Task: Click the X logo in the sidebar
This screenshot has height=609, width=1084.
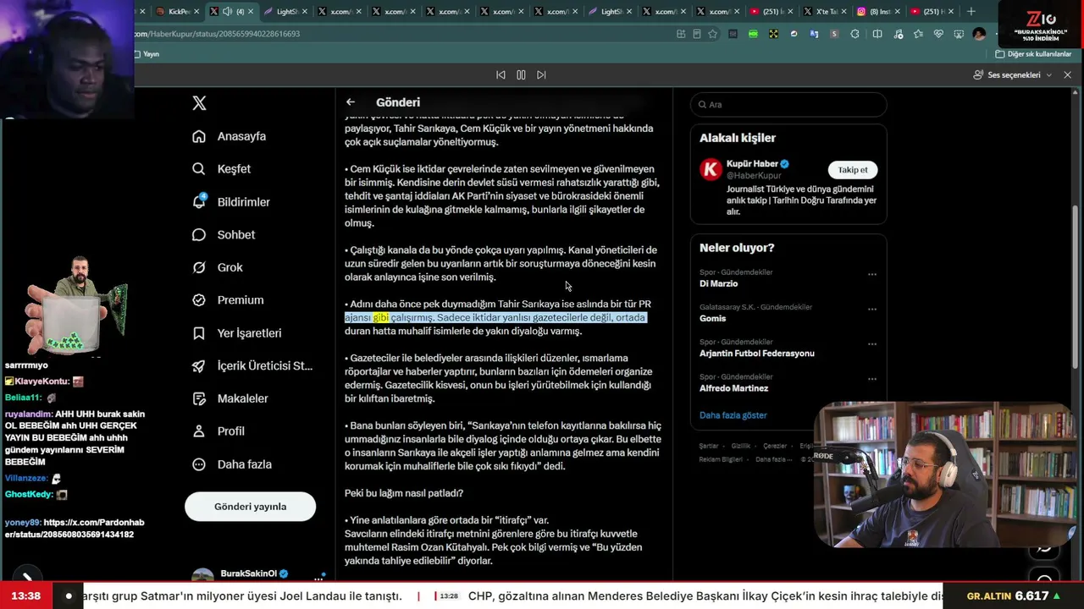Action: tap(199, 103)
